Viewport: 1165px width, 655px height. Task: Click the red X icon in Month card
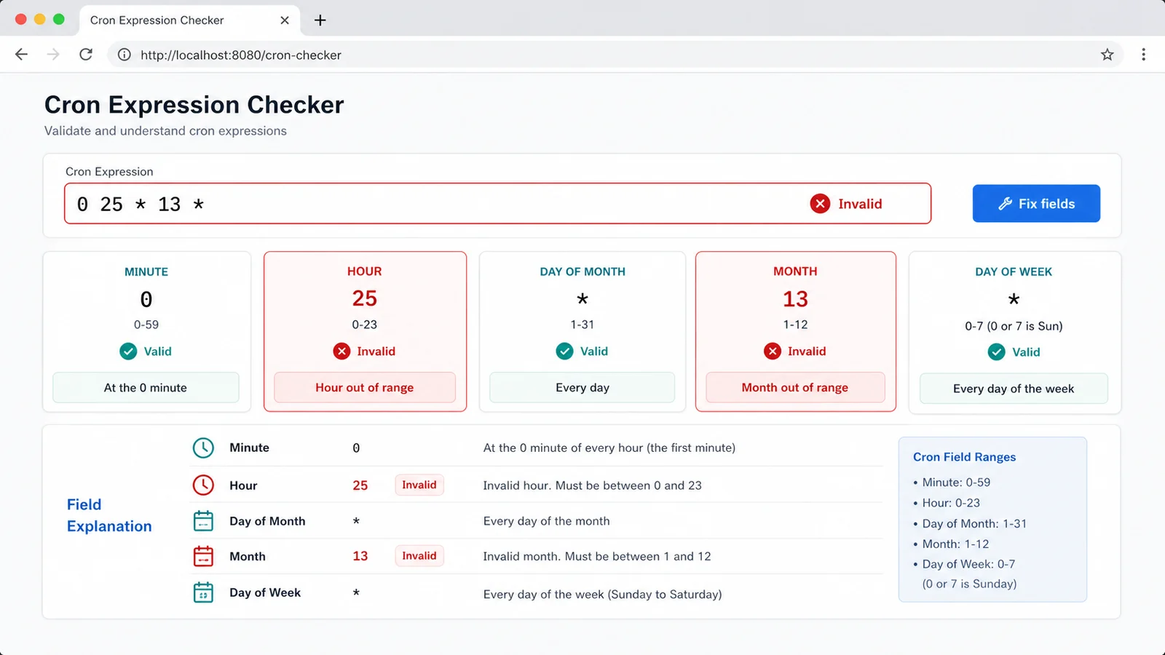click(x=773, y=352)
